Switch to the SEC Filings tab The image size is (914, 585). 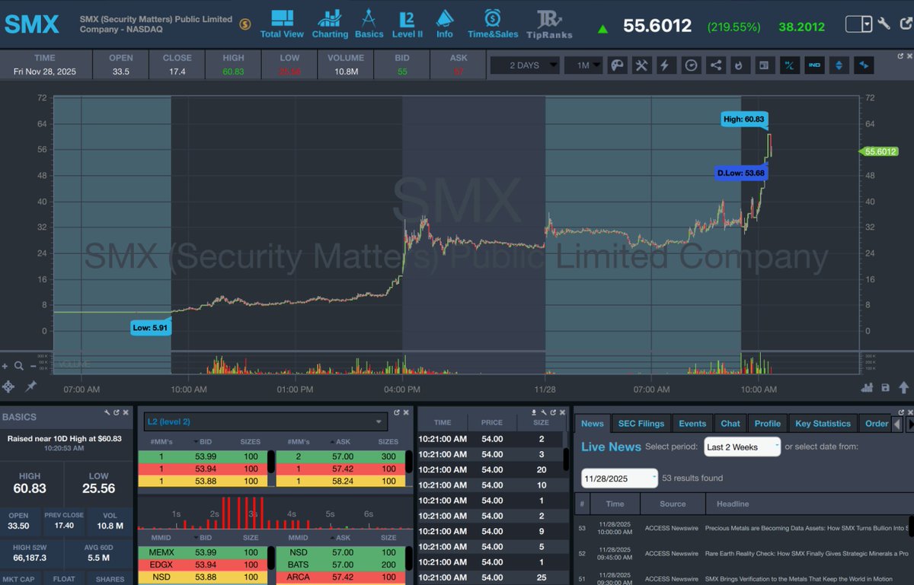[x=641, y=423]
